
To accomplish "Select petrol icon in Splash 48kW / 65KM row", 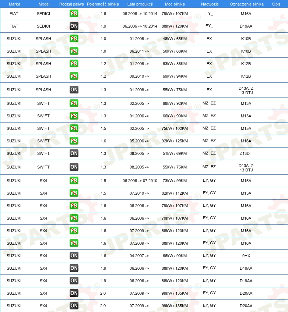I will 74,39.
